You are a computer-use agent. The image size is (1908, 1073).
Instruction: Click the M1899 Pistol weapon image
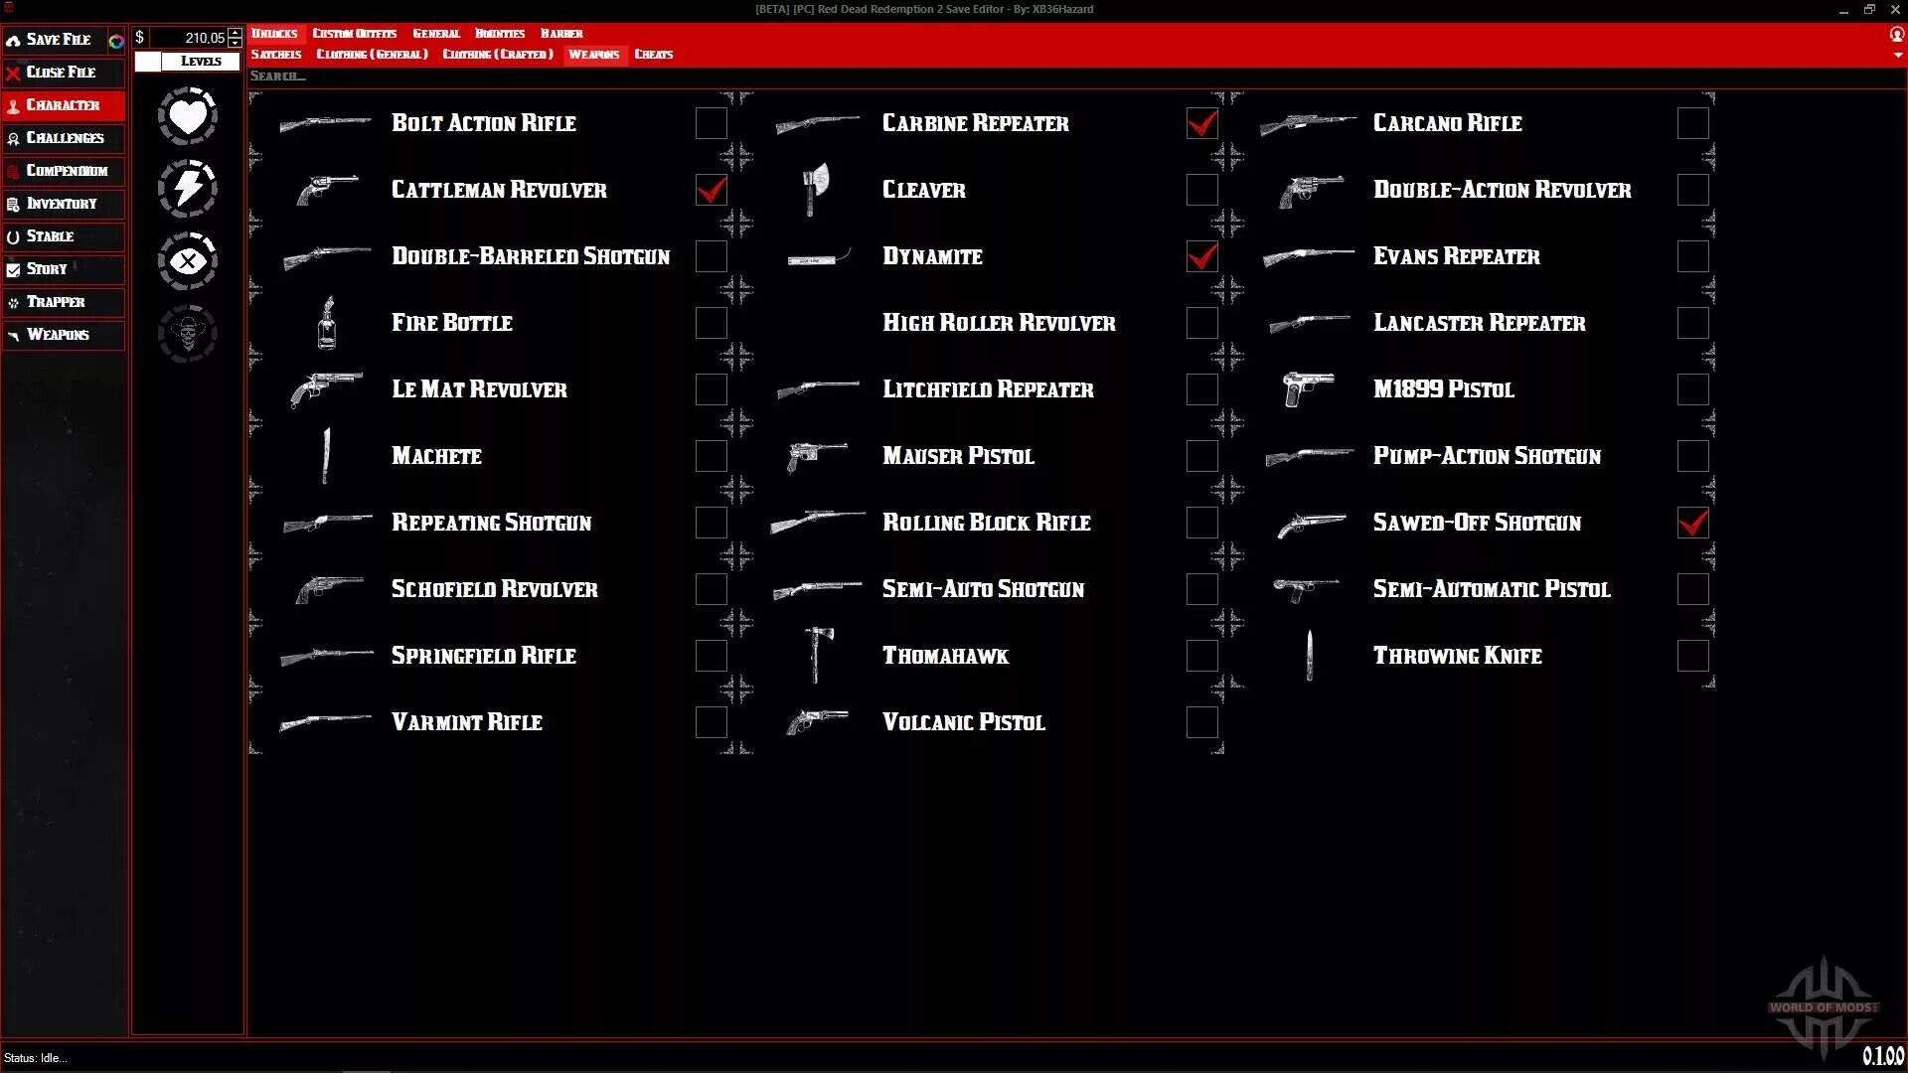[x=1308, y=389]
